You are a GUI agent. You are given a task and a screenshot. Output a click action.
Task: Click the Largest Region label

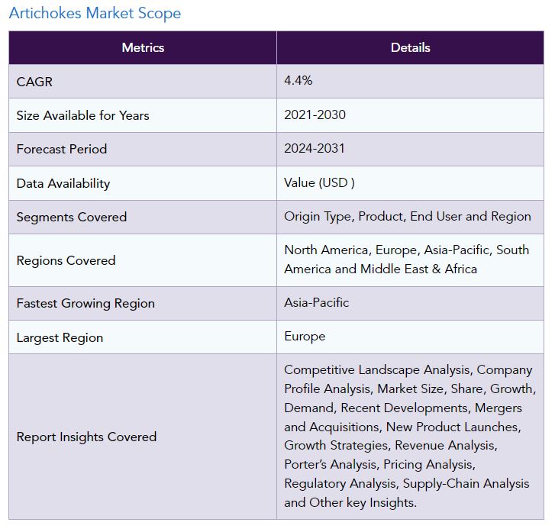pos(60,337)
